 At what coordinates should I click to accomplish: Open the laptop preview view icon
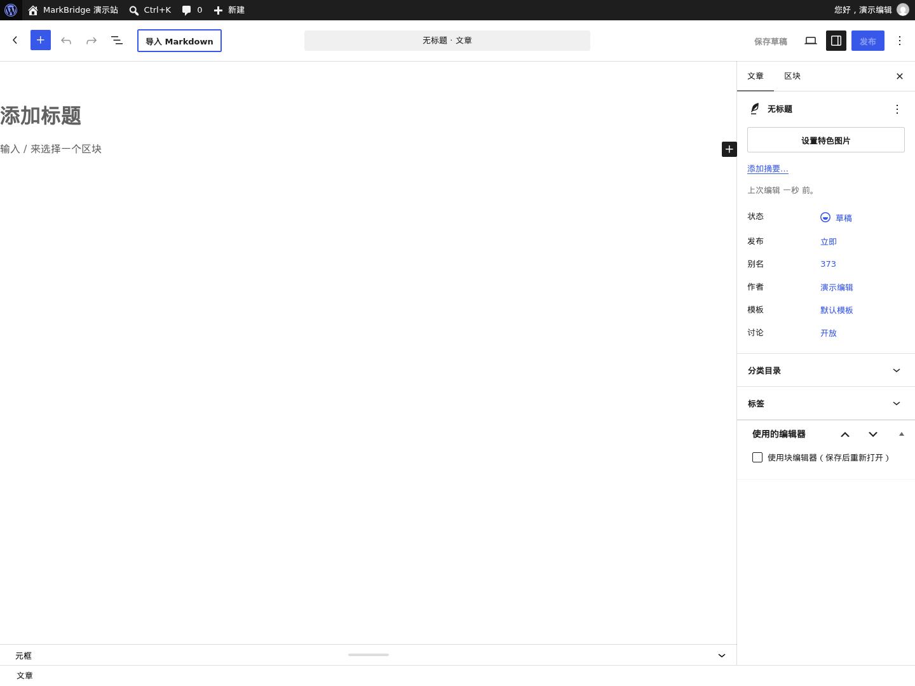coord(811,41)
